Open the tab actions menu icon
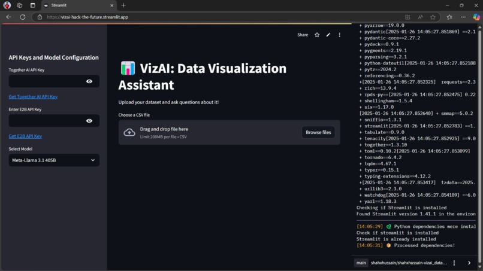483x271 pixels. (32, 5)
